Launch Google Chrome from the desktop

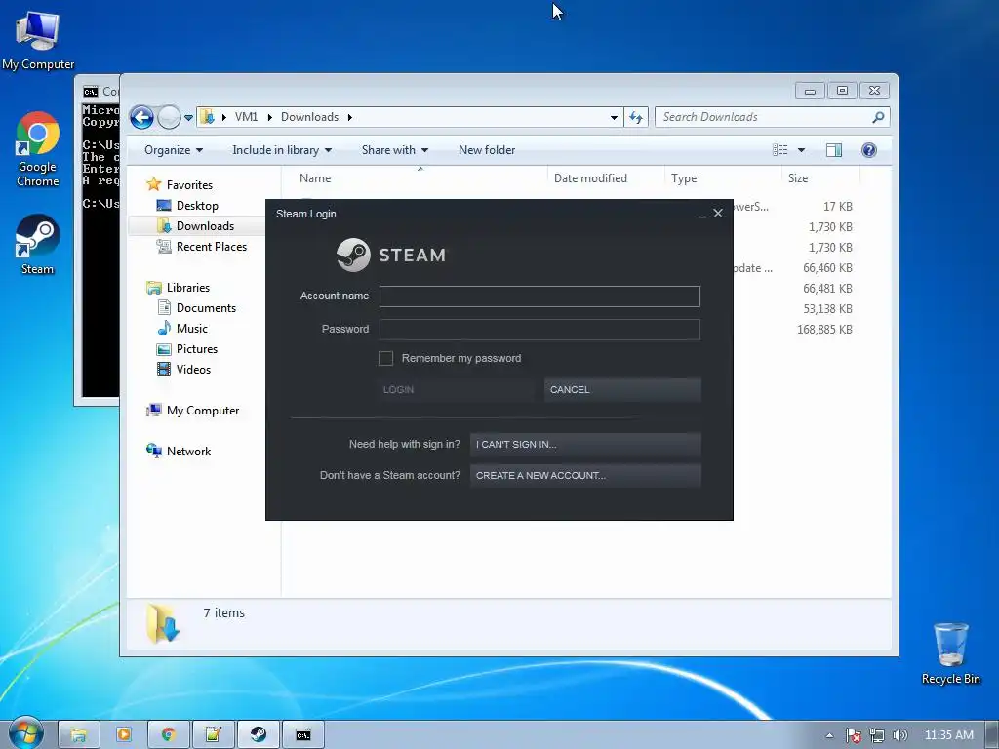coord(38,149)
